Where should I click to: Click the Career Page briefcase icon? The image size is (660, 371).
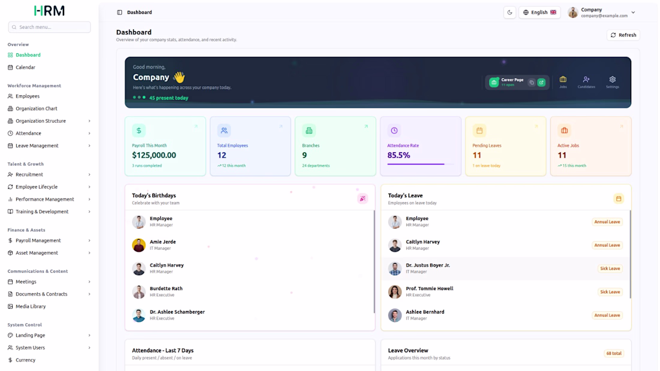pyautogui.click(x=494, y=83)
